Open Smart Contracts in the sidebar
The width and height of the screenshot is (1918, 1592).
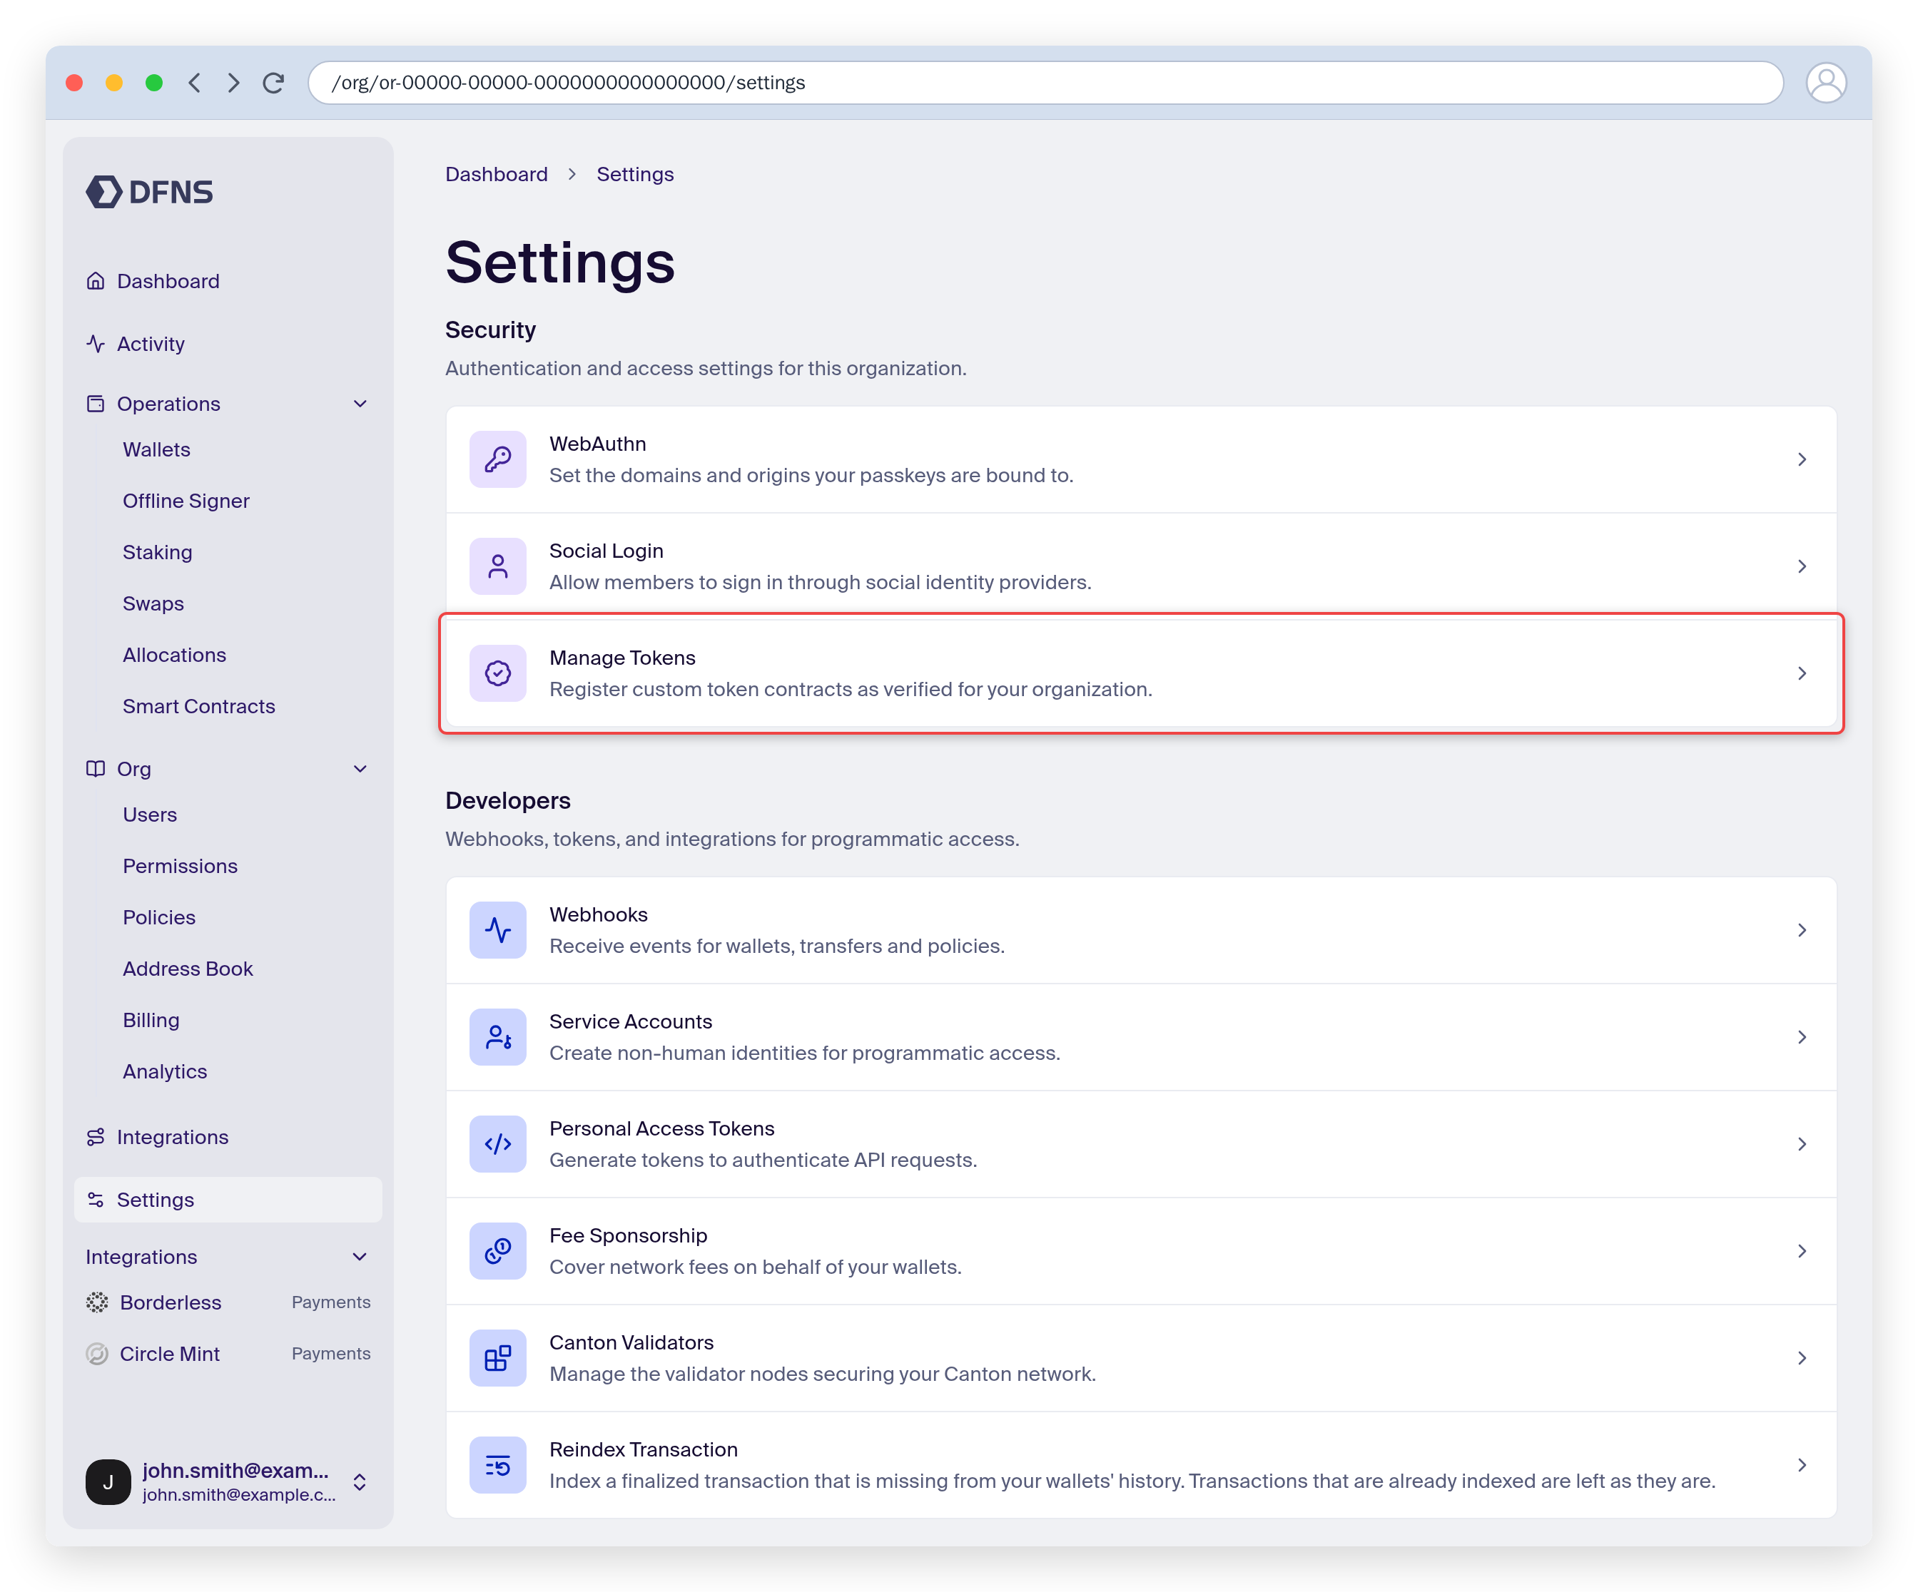click(198, 707)
